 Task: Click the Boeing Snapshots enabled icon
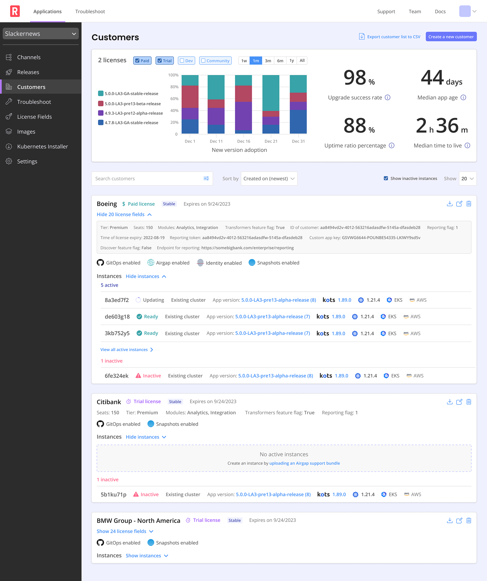point(252,262)
